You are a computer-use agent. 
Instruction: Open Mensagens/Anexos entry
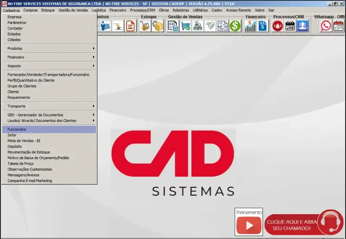click(49, 175)
